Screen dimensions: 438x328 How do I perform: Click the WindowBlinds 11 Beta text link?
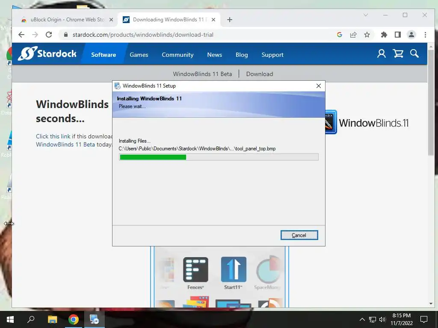(x=65, y=144)
